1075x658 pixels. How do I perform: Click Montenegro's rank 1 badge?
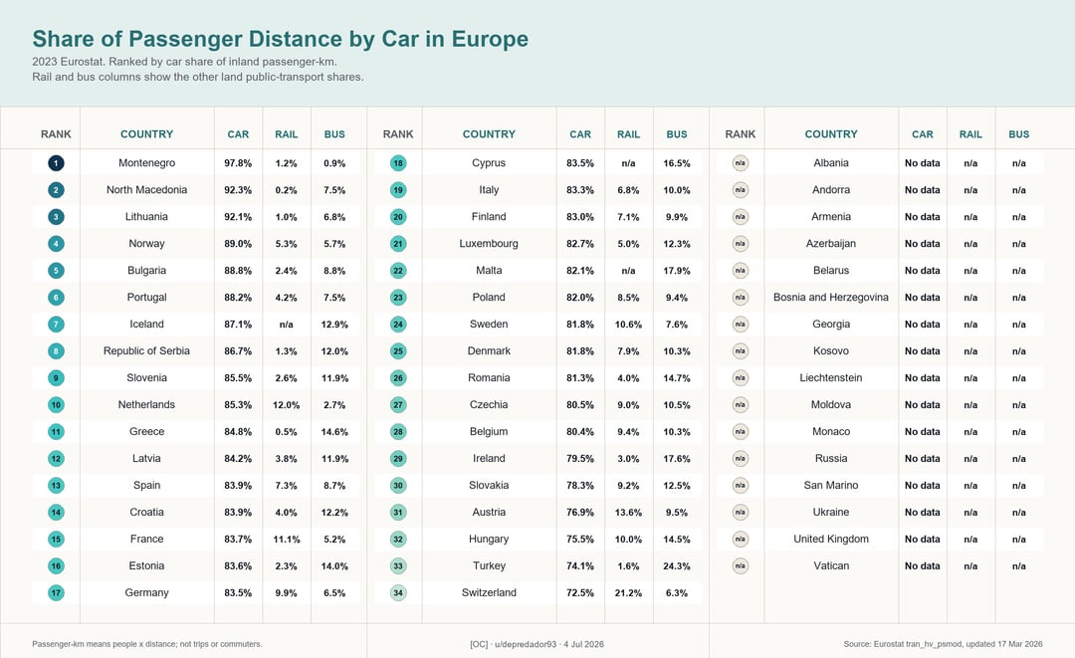coord(56,163)
